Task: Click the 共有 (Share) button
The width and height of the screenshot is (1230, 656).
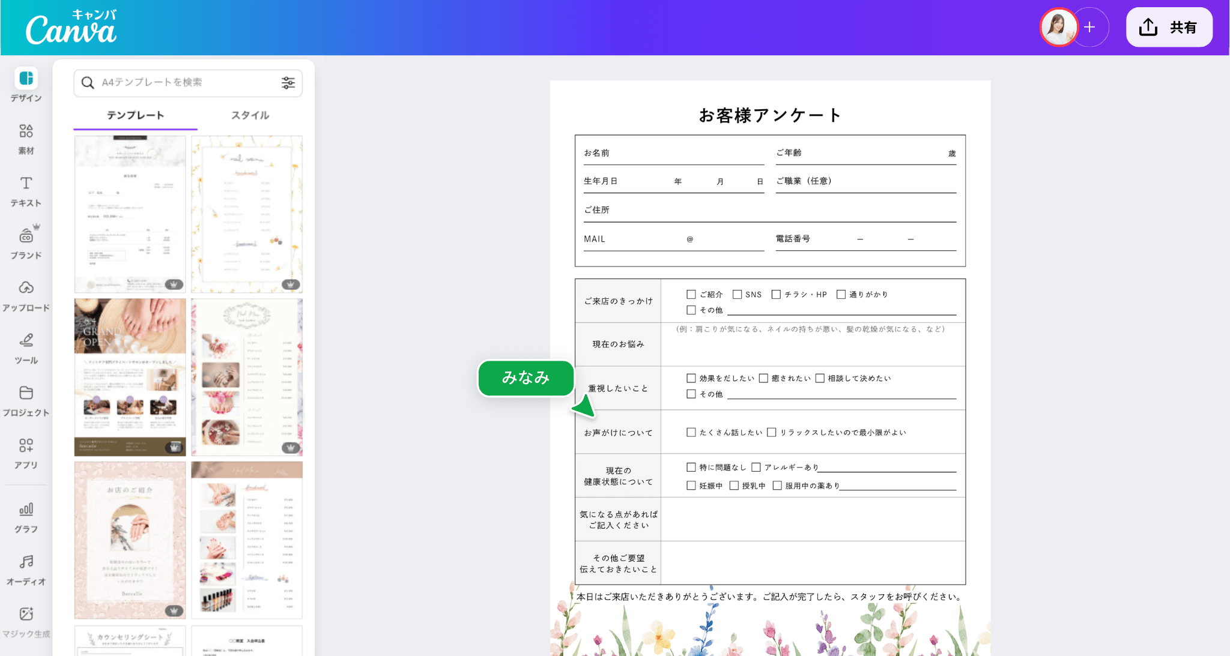Action: [x=1168, y=27]
